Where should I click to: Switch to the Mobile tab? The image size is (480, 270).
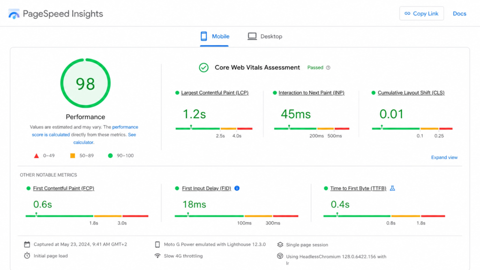(x=214, y=37)
